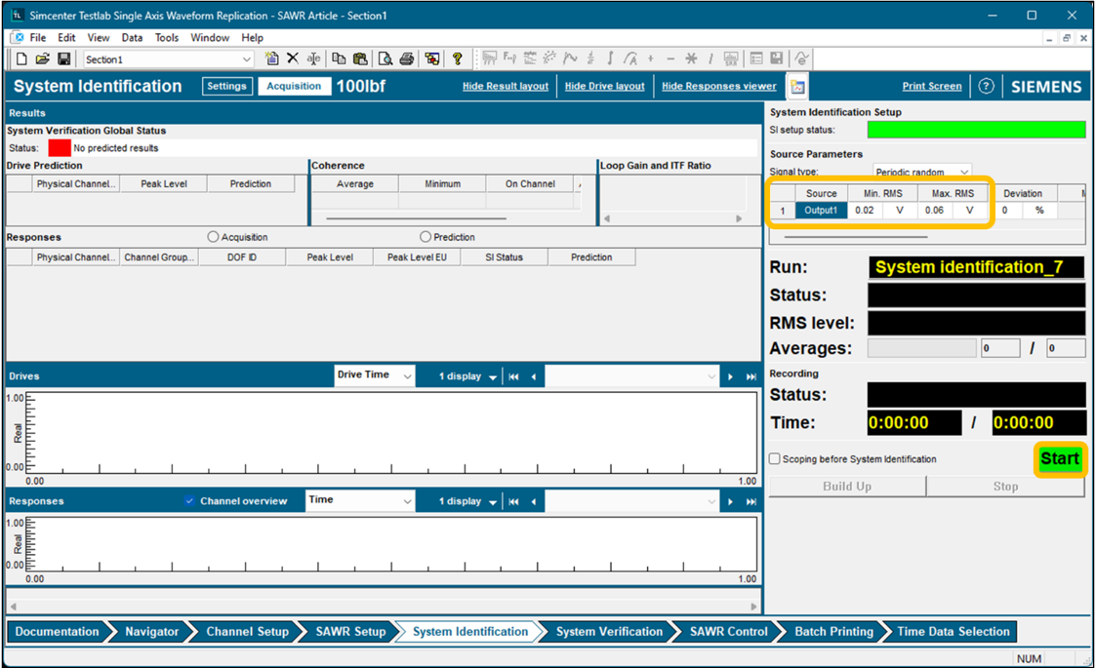Select the Prediction radio button in Responses
The height and width of the screenshot is (668, 1095).
426,237
